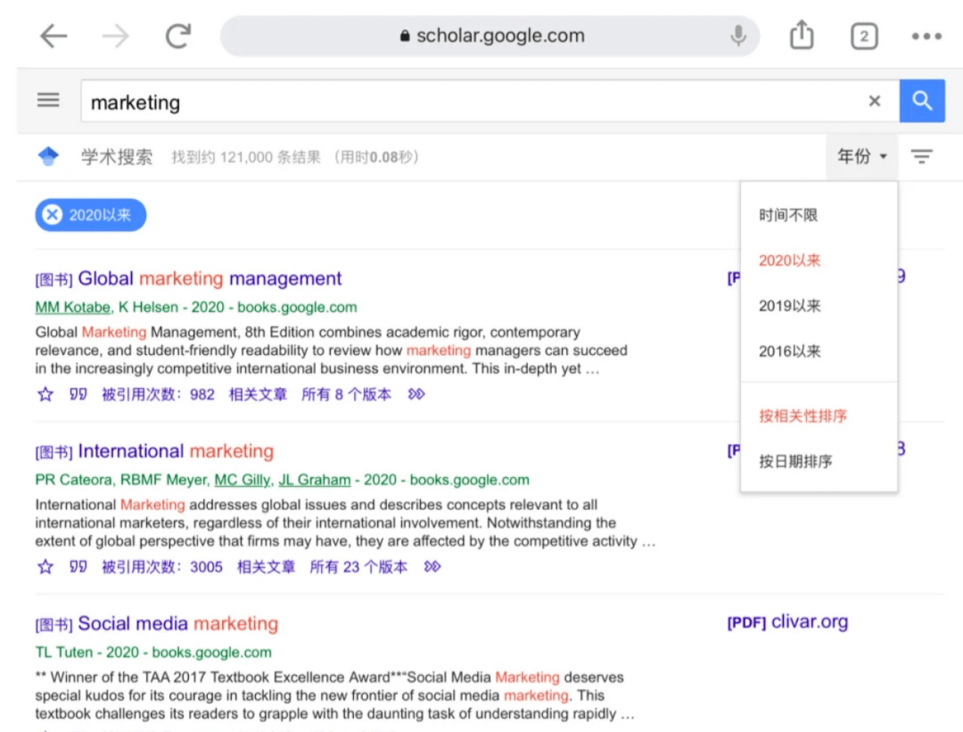Open author link JL Graham
This screenshot has height=732, width=963.
[315, 480]
